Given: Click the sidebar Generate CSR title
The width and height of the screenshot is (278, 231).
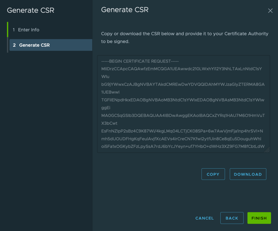Looking at the screenshot, I should [x=30, y=10].
